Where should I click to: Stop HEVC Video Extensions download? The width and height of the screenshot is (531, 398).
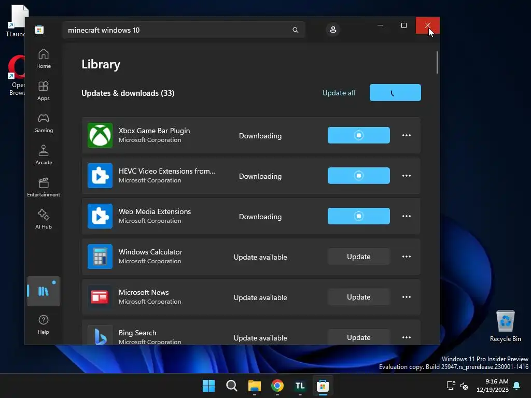(359, 176)
